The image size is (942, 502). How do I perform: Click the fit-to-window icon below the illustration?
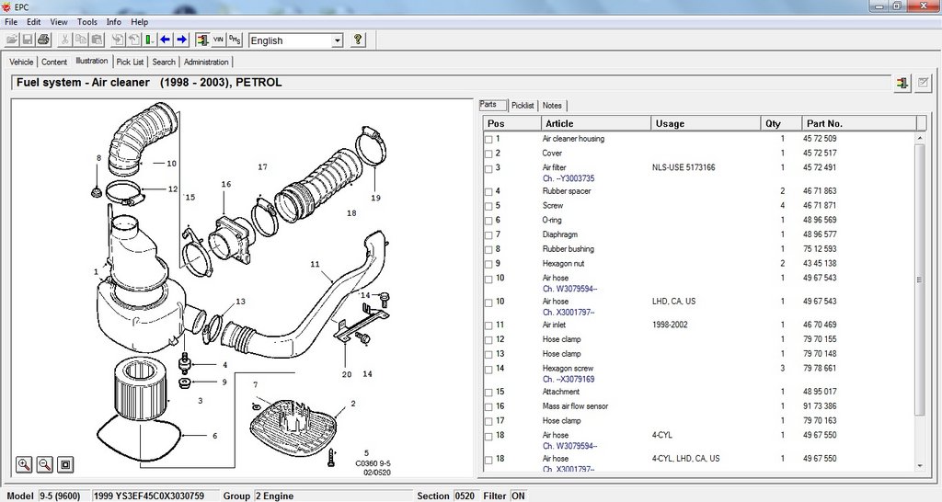pos(65,464)
